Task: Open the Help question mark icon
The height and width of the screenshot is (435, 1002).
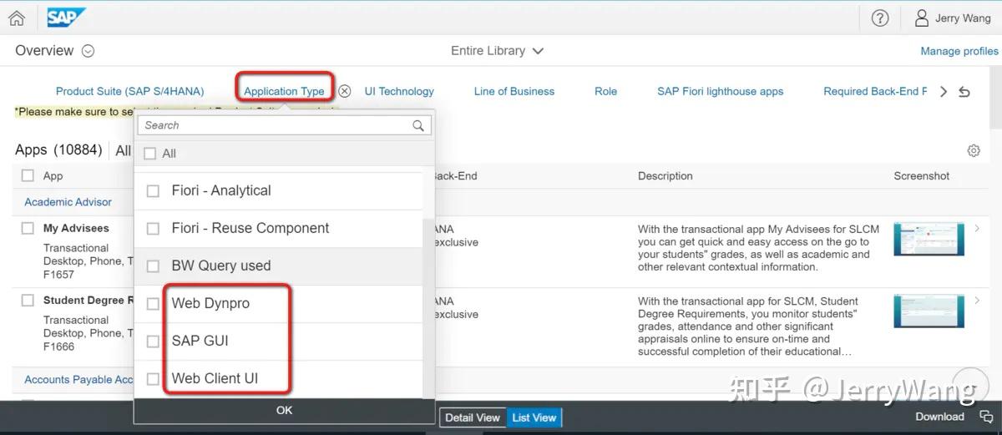Action: [880, 18]
